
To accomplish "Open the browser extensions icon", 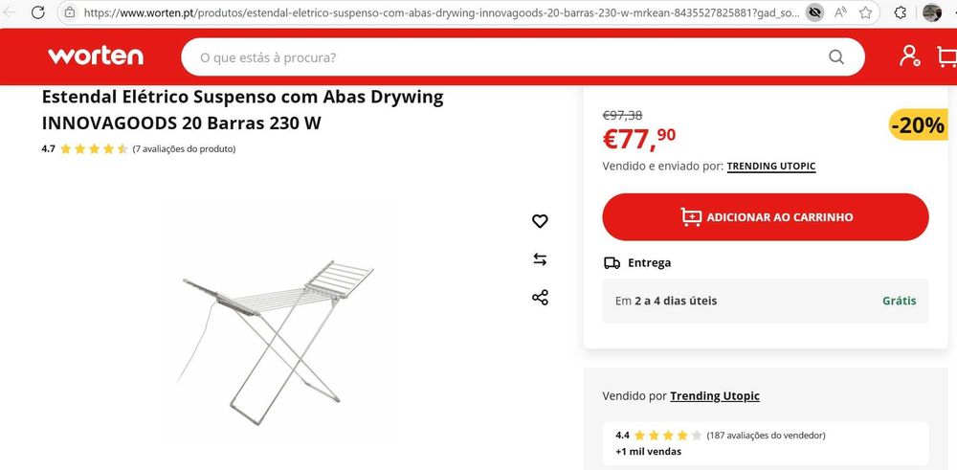I will pyautogui.click(x=901, y=13).
